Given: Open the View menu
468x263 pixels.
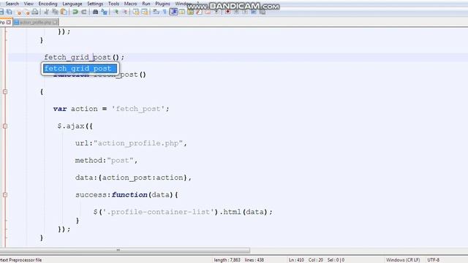Looking at the screenshot, I should pos(29,4).
